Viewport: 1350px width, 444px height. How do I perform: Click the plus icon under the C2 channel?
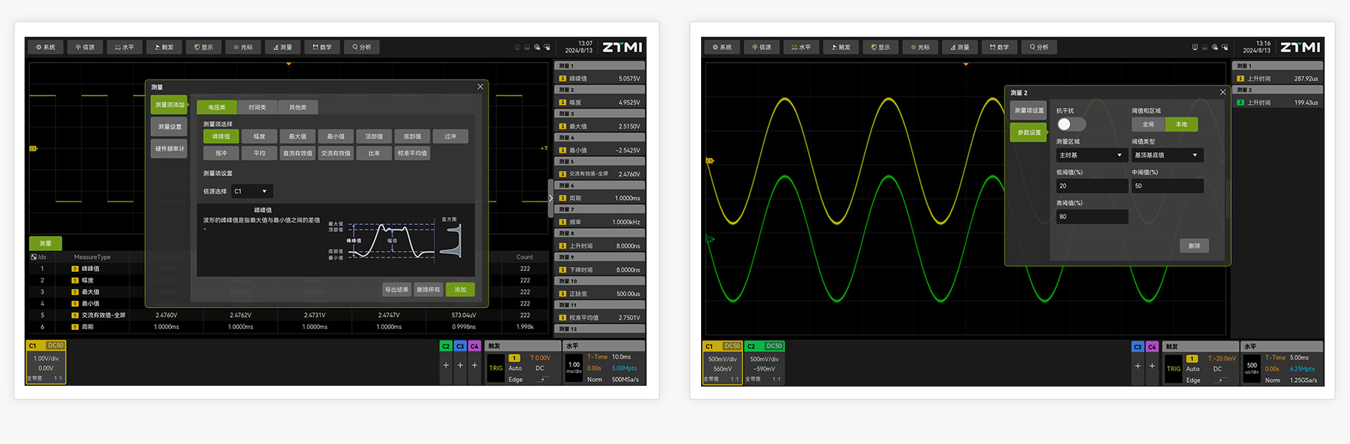pyautogui.click(x=446, y=365)
